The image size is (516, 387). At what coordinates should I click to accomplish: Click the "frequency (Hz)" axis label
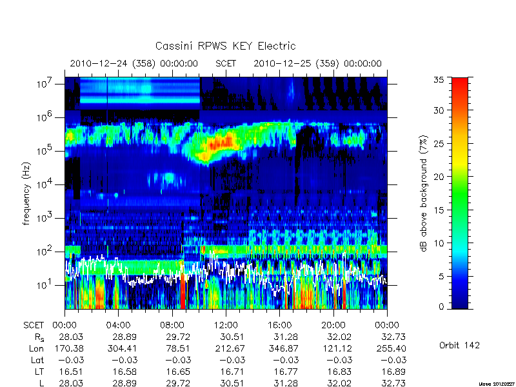pyautogui.click(x=26, y=193)
